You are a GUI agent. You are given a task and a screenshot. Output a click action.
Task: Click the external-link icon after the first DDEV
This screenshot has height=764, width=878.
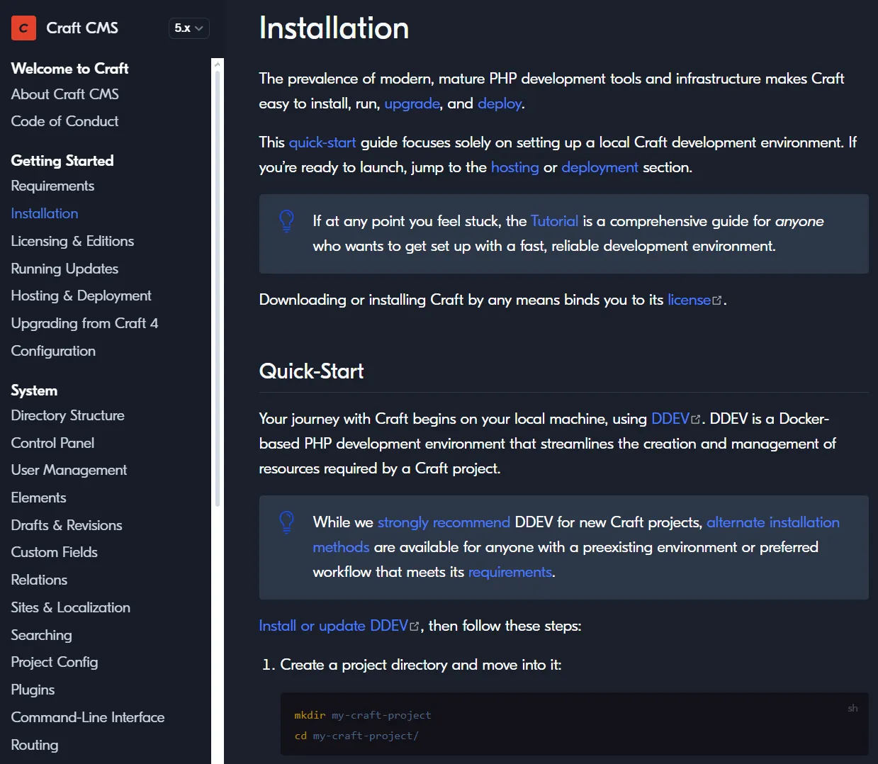pyautogui.click(x=696, y=420)
